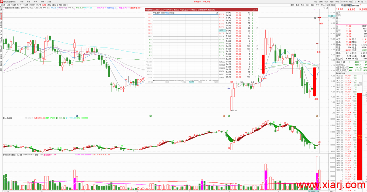The width and height of the screenshot is (367, 192).
Task: Select the 月线 period tab
Action: (x=54, y=5)
